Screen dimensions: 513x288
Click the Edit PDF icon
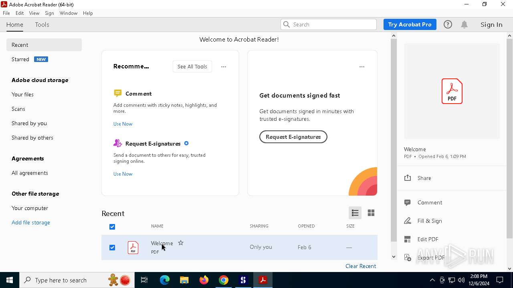click(x=408, y=239)
